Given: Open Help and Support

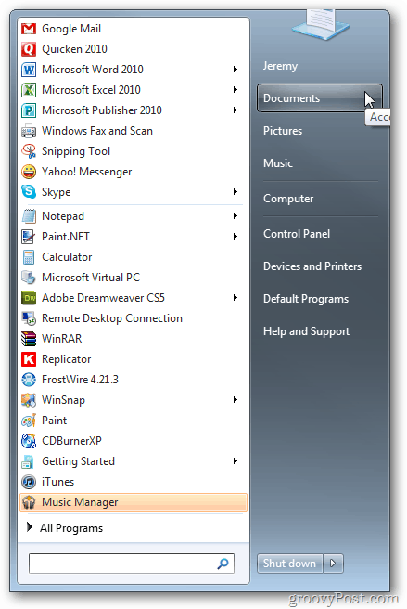Looking at the screenshot, I should pyautogui.click(x=306, y=331).
